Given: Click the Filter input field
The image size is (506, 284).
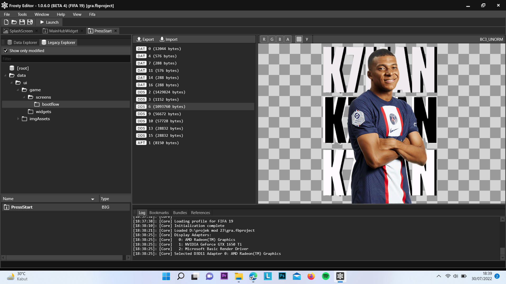Looking at the screenshot, I should tap(66, 59).
